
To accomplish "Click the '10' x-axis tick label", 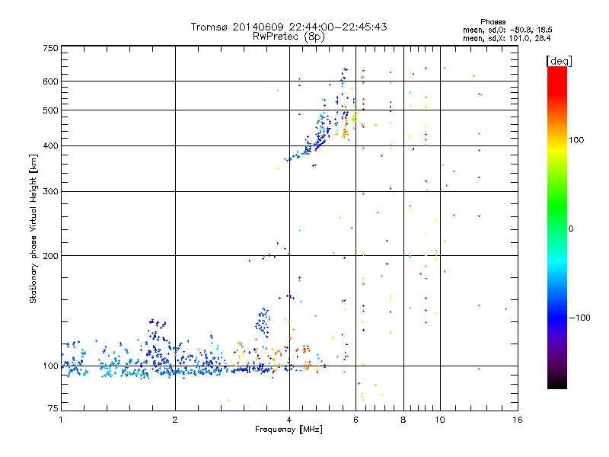I will (x=440, y=420).
